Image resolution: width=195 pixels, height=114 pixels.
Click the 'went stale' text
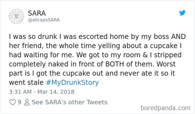pyautogui.click(x=26, y=83)
